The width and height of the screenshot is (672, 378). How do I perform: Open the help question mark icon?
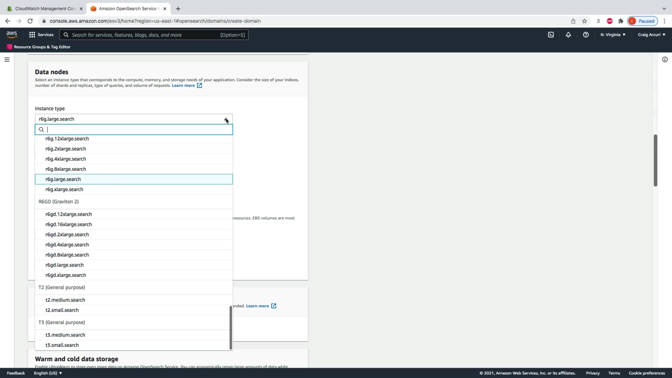tap(586, 35)
